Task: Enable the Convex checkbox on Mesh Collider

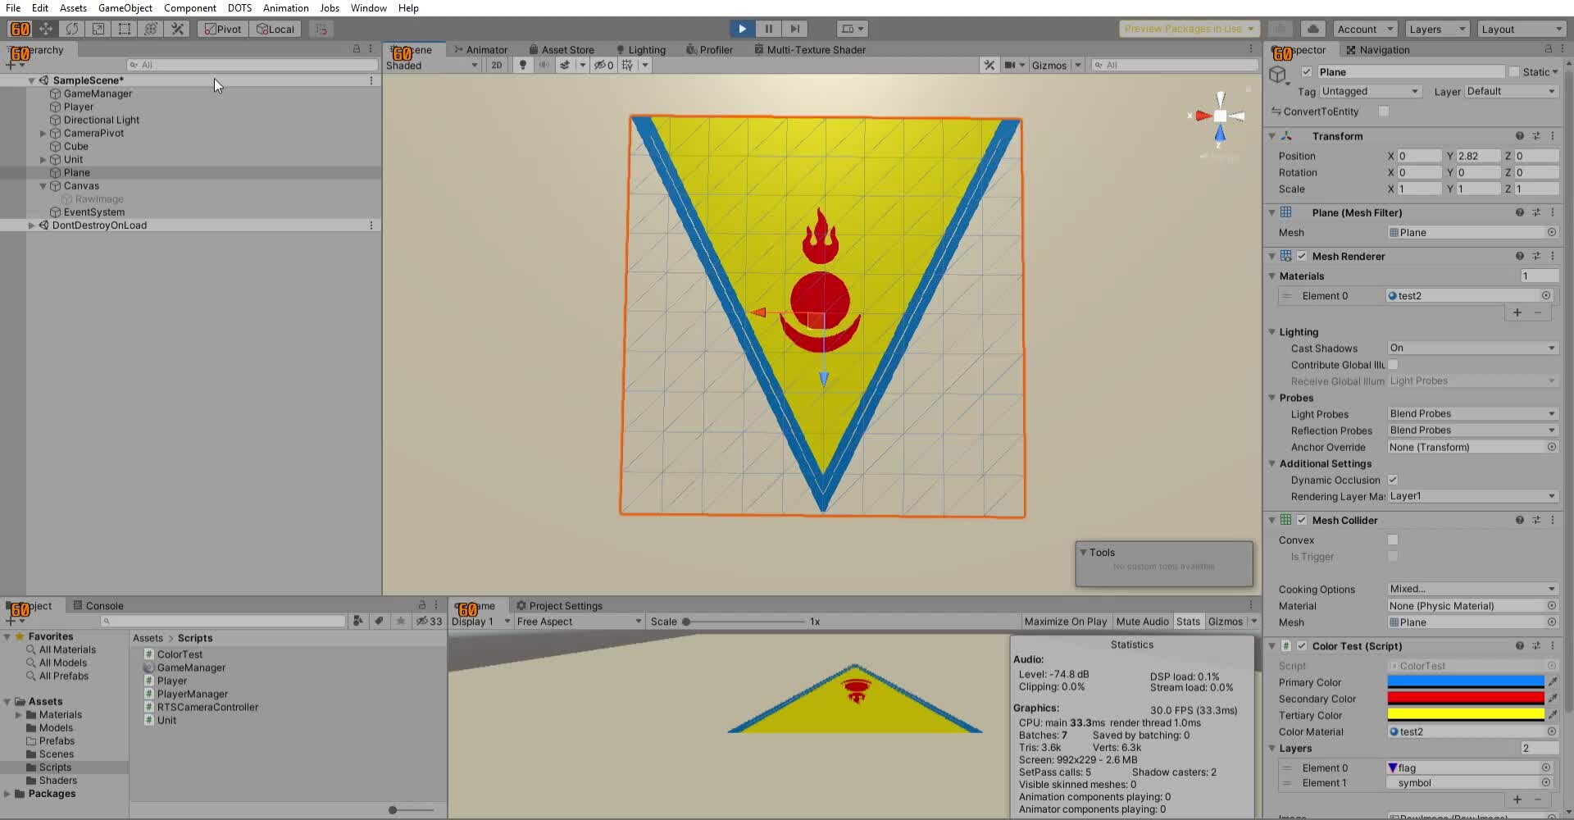Action: 1391,540
